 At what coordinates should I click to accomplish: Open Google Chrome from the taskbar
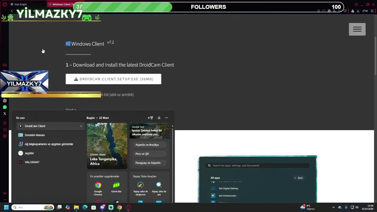tap(120, 207)
